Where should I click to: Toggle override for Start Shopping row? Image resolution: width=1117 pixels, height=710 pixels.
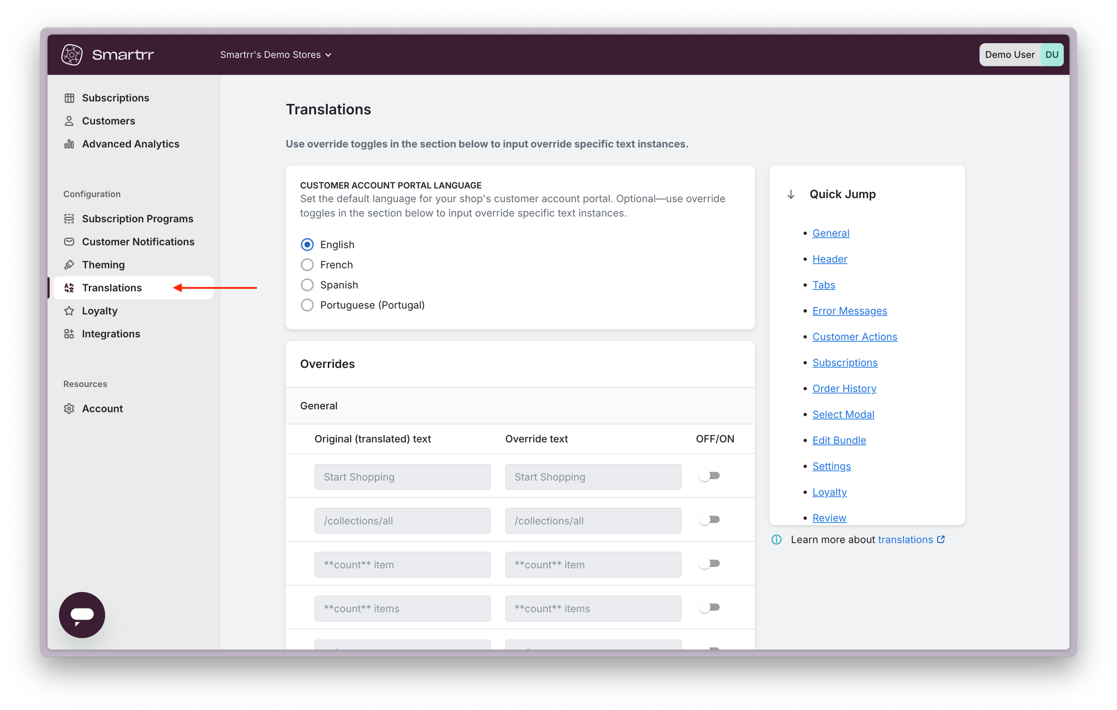(710, 476)
